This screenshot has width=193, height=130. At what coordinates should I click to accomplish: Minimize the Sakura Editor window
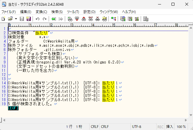pos(160,4)
